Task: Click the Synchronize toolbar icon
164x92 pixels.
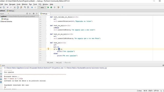Action: click(x=4, y=7)
